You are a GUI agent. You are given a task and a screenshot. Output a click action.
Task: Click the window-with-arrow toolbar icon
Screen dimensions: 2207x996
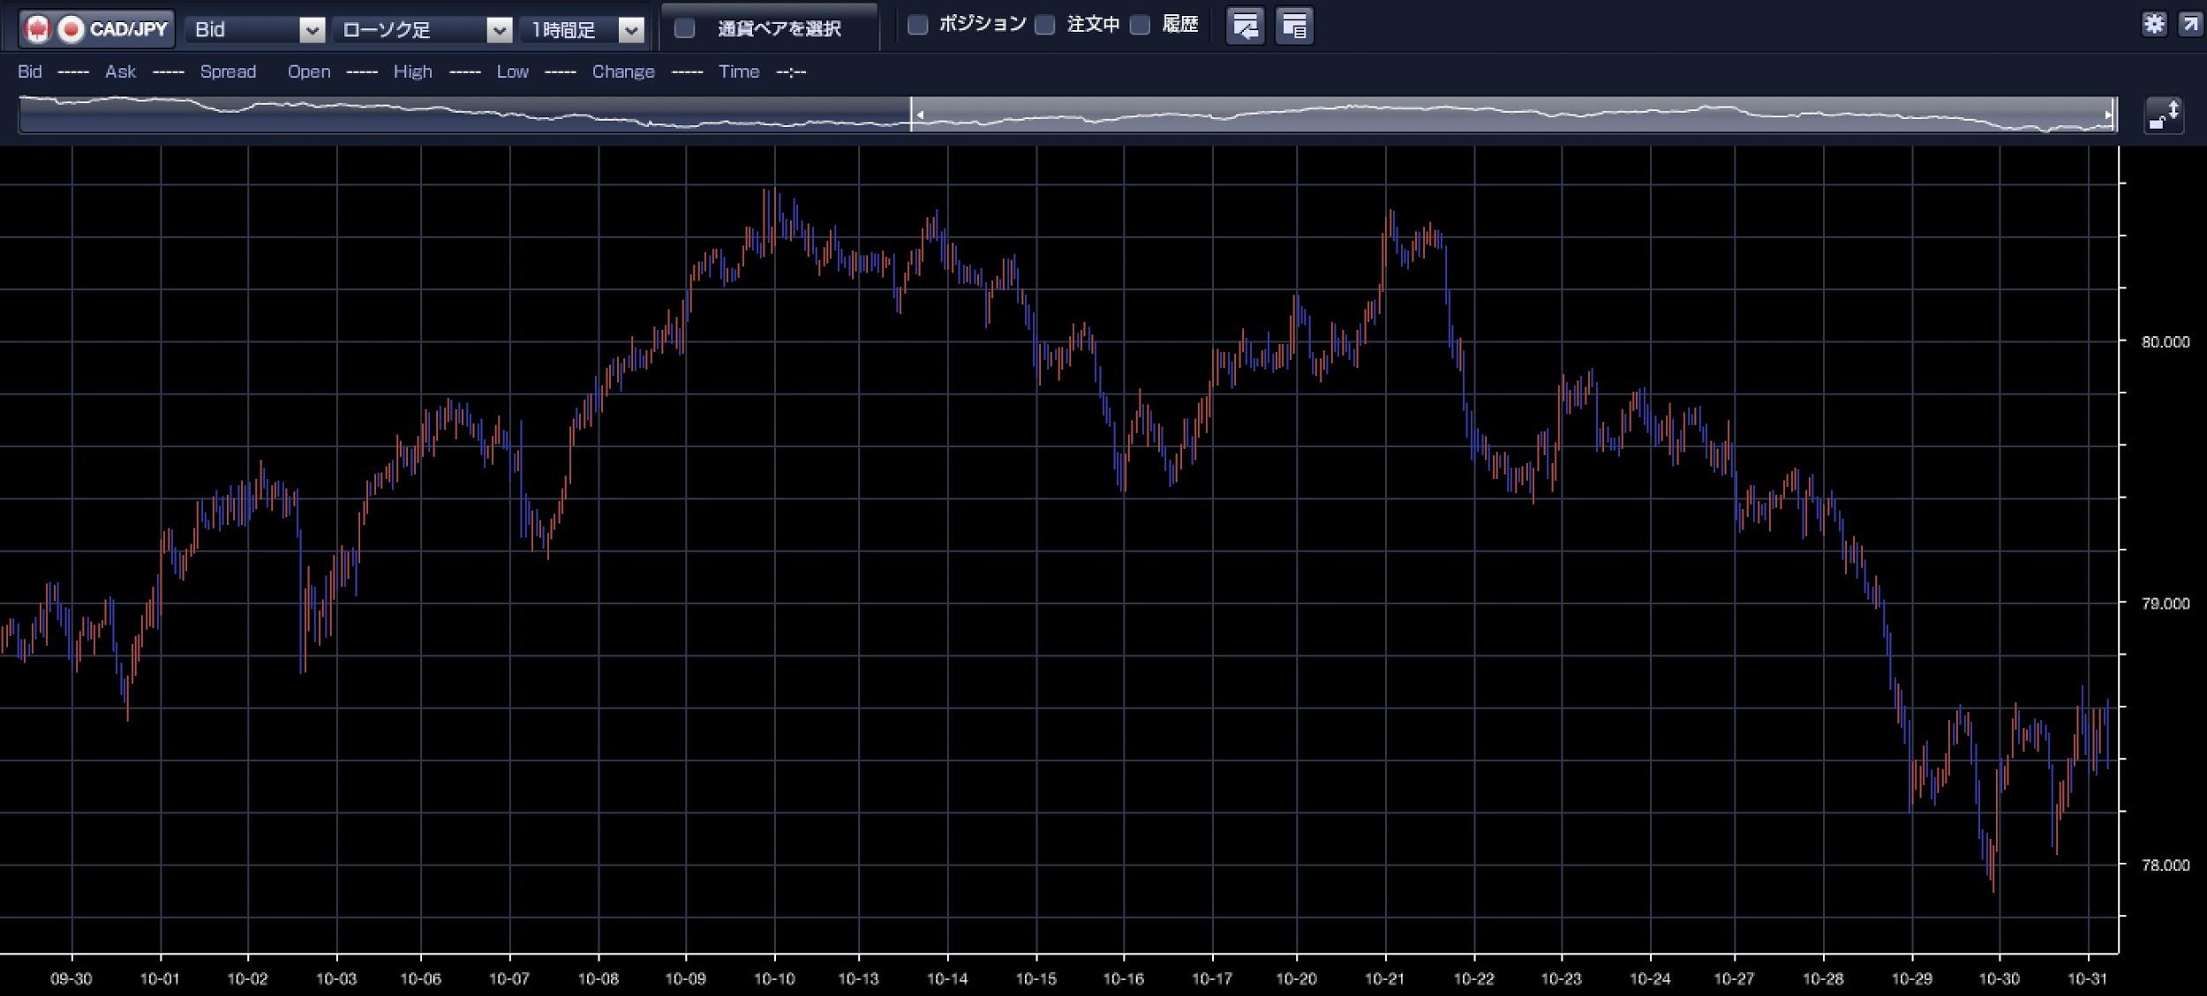pyautogui.click(x=1245, y=26)
